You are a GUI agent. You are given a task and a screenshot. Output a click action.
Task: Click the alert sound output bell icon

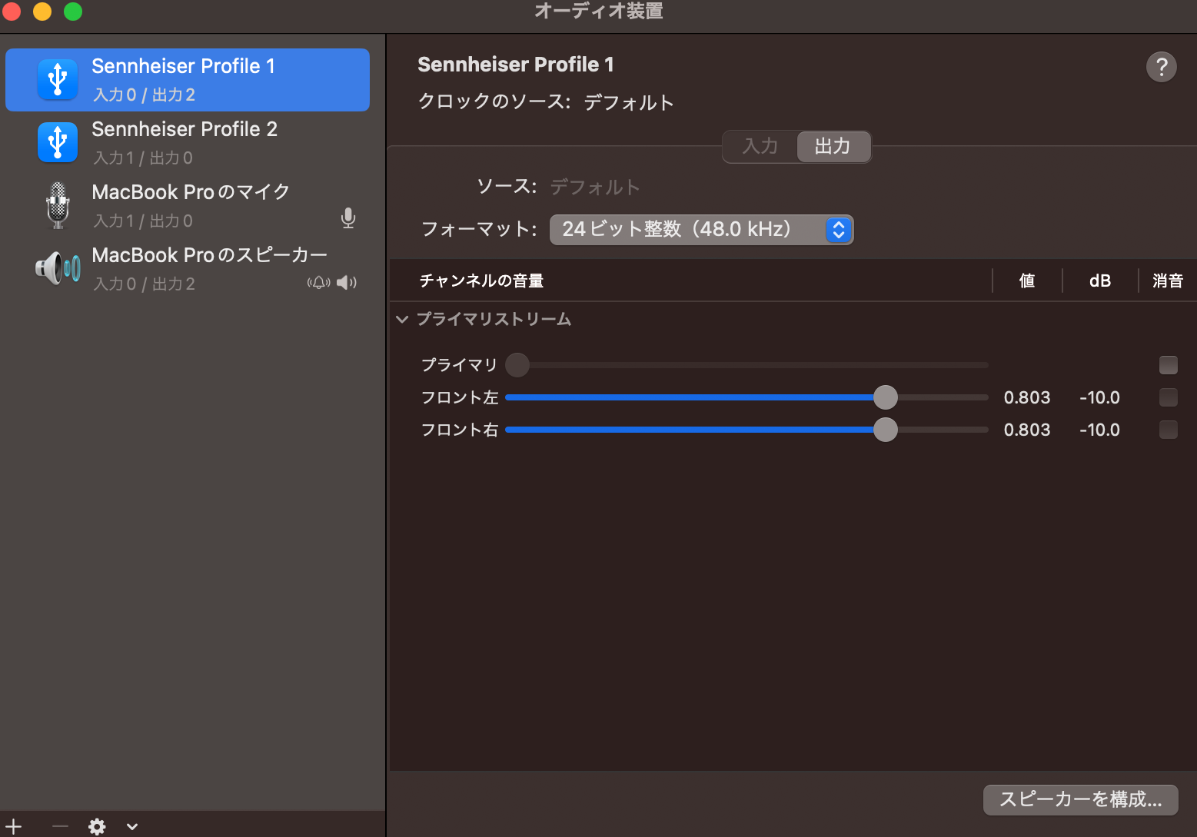click(318, 283)
